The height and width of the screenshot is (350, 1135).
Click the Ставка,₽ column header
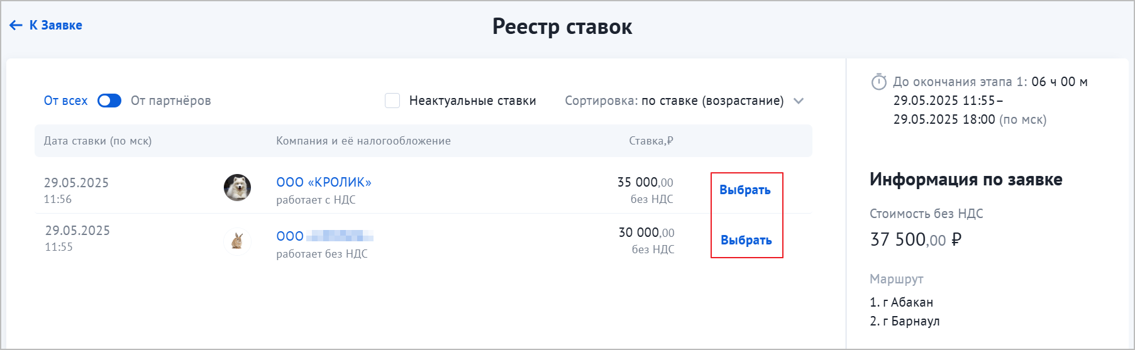(651, 141)
